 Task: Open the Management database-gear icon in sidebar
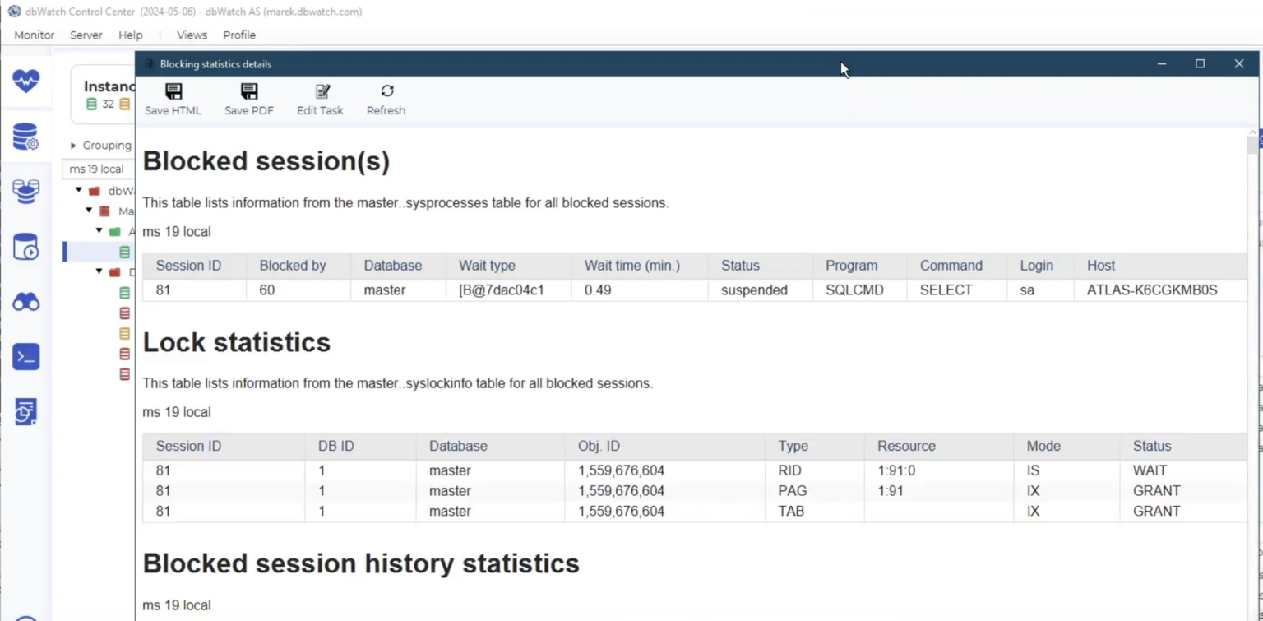pos(25,137)
